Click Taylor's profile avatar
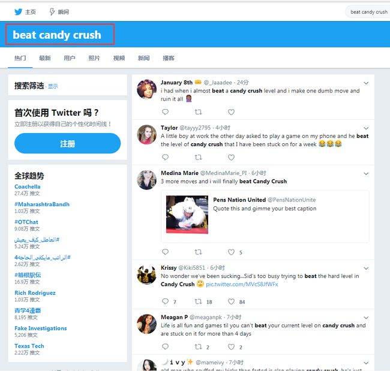390x371 pixels. (147, 134)
